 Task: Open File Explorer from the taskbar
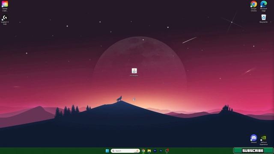[x=149, y=151]
